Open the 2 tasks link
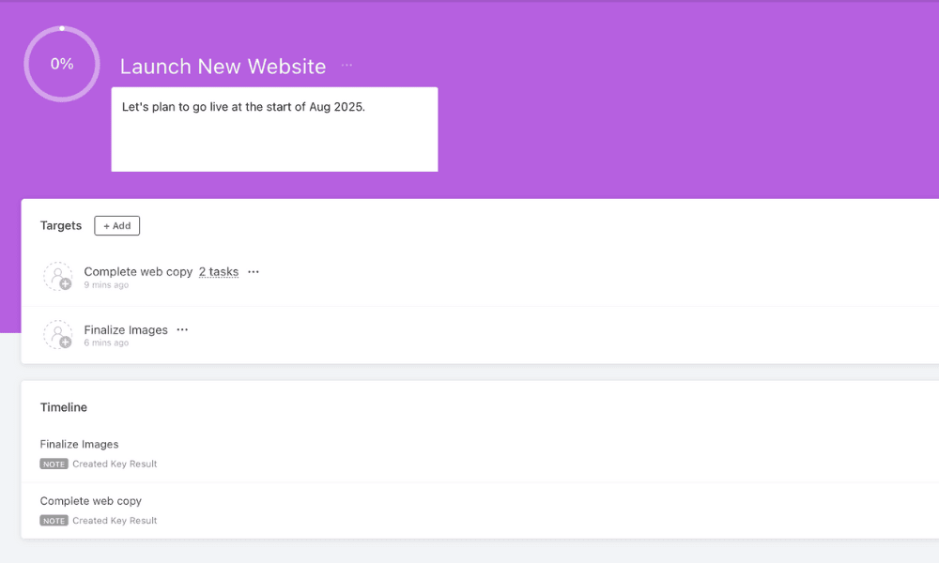 coord(219,272)
